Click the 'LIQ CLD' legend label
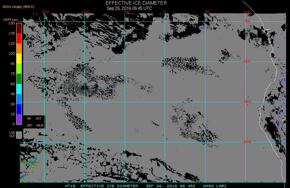 (x=12, y=134)
